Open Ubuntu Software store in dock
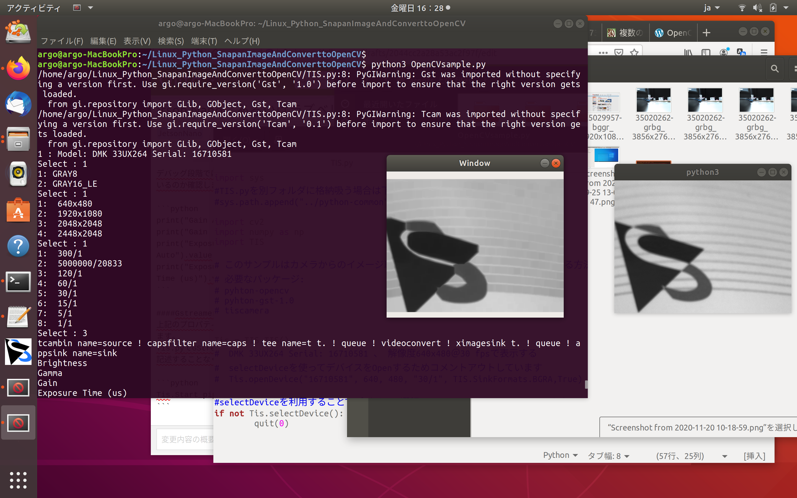797x498 pixels. point(18,210)
